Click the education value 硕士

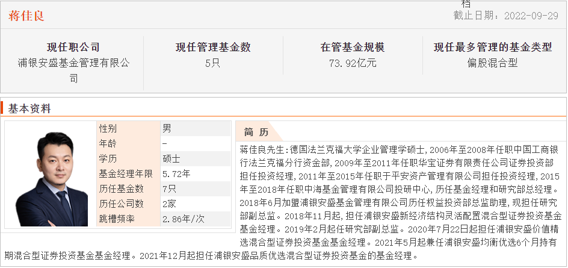(x=171, y=159)
